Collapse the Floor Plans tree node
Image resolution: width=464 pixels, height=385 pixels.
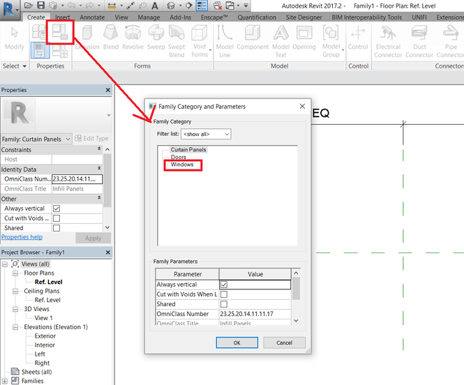point(15,273)
